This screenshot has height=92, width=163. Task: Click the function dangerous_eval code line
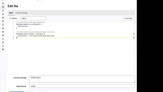click(29, 24)
